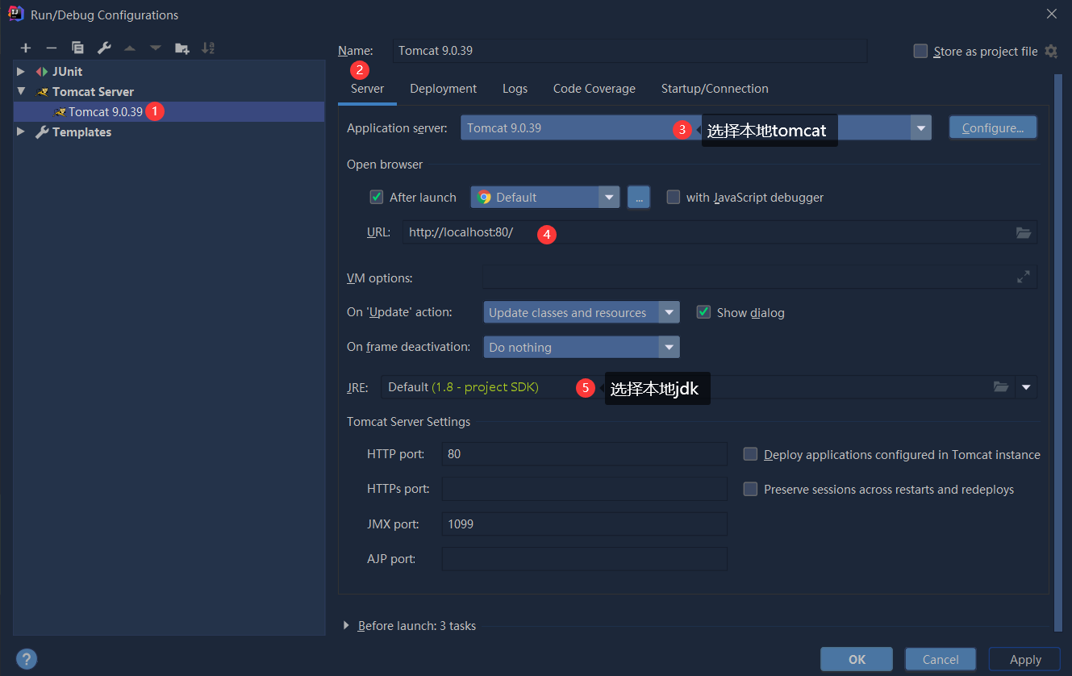Switch to Server tab
1072x676 pixels.
367,89
